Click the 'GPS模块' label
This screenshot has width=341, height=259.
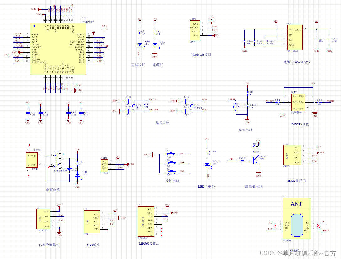[x=93, y=245]
